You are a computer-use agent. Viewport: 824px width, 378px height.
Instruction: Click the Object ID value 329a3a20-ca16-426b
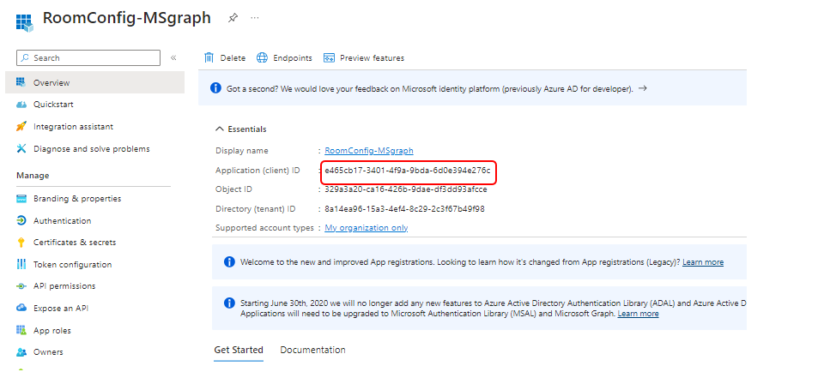(406, 189)
